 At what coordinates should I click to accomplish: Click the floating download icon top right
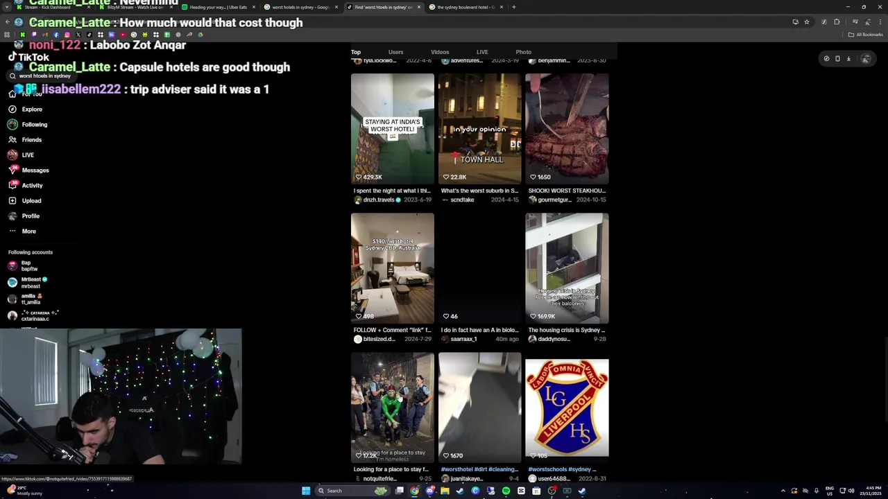pyautogui.click(x=848, y=59)
